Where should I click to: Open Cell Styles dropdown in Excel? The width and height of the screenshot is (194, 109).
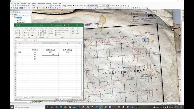click(x=59, y=35)
